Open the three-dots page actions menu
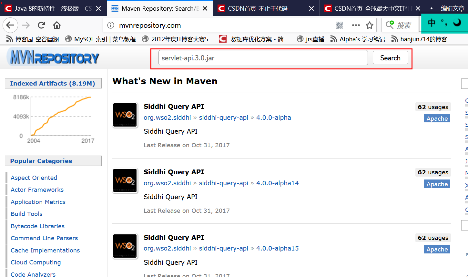This screenshot has height=277, width=468. coord(356,25)
